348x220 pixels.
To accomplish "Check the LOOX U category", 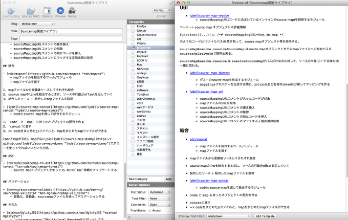I will (133, 60).
